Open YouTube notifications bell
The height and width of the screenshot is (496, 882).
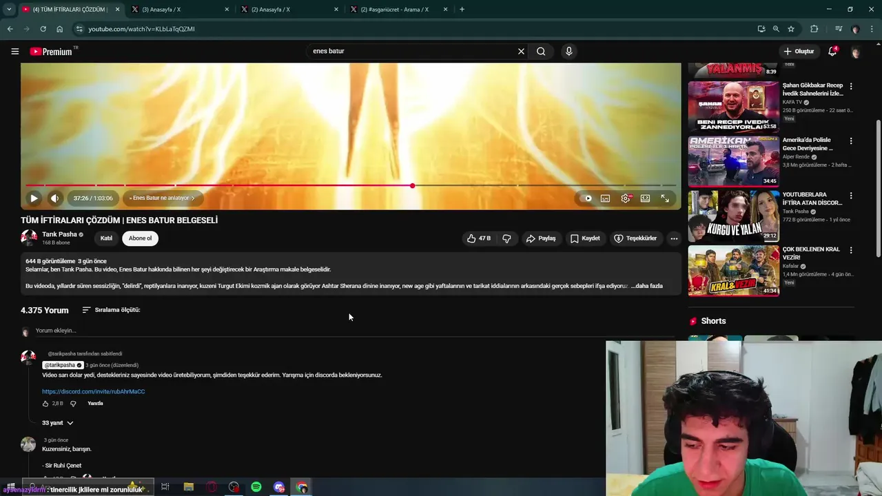coord(832,51)
